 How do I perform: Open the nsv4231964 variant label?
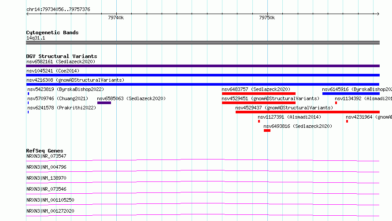click(369, 117)
